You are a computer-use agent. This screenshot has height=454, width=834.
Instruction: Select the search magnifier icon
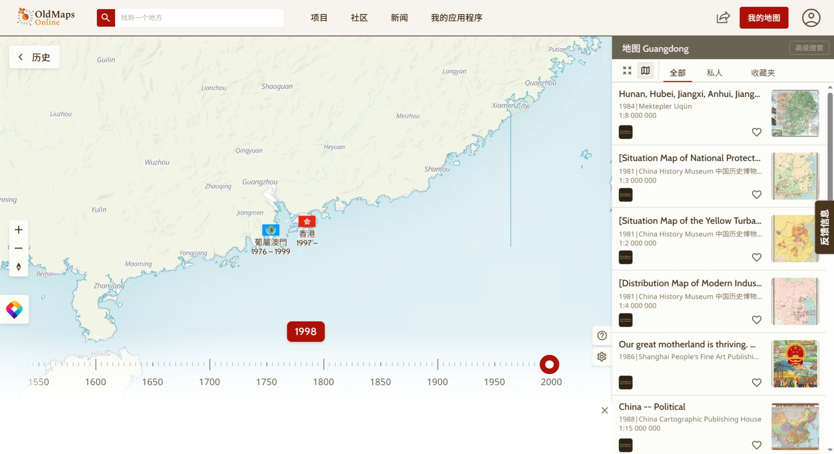(105, 18)
